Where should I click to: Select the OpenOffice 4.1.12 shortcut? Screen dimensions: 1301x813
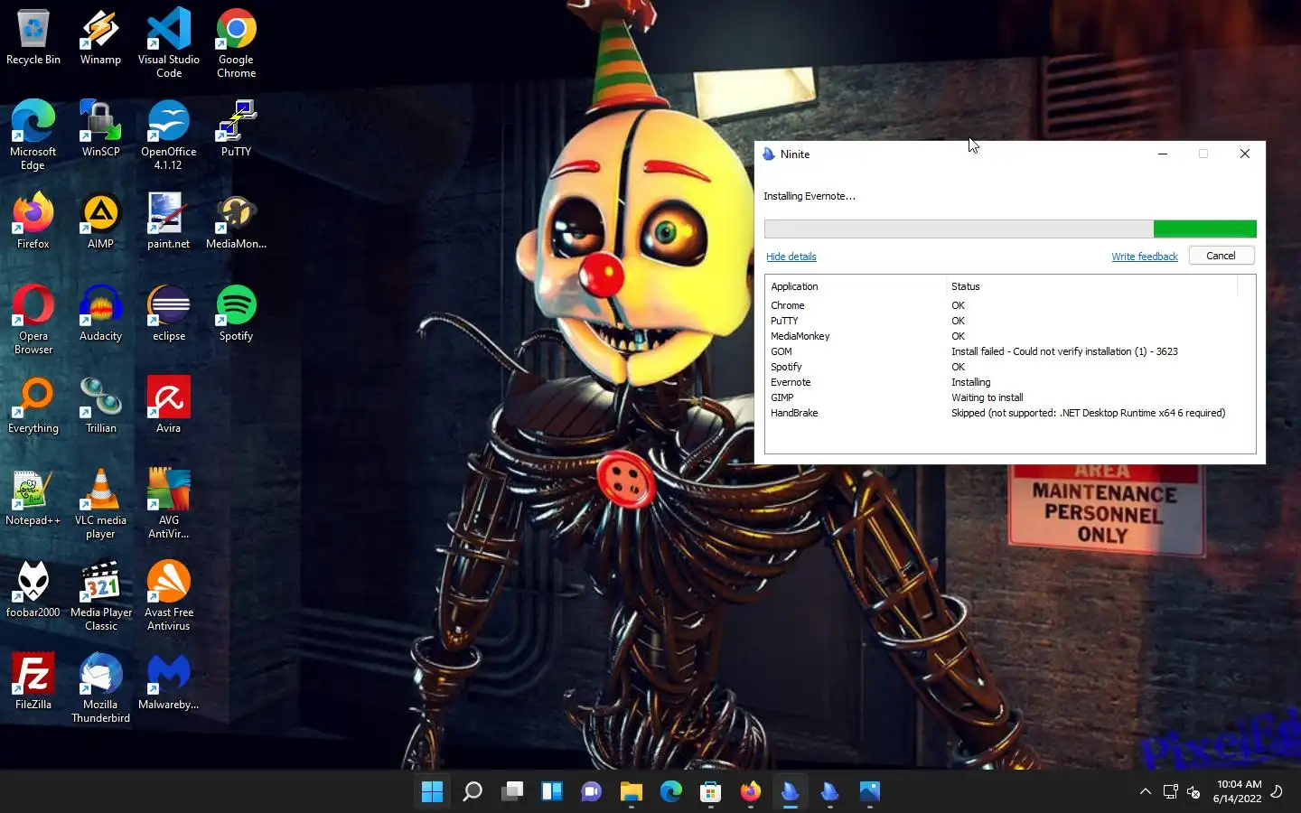click(x=169, y=135)
